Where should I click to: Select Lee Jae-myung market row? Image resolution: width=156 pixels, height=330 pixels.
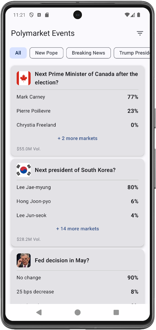point(78,187)
